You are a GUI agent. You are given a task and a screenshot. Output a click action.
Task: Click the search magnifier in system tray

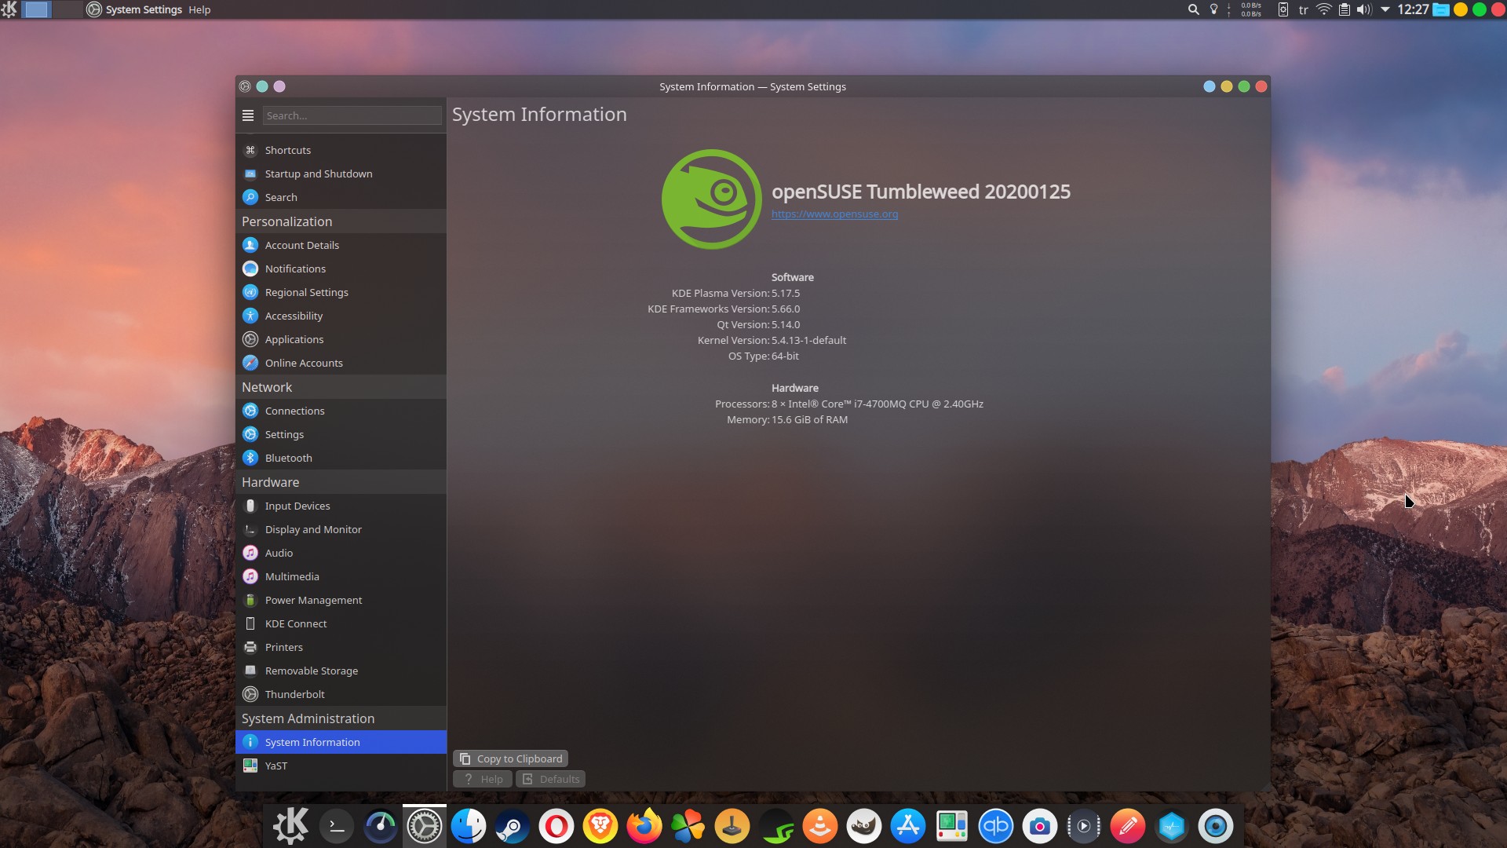pyautogui.click(x=1193, y=9)
